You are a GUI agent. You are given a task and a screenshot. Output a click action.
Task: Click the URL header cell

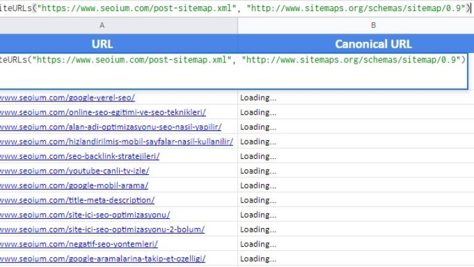coord(118,44)
